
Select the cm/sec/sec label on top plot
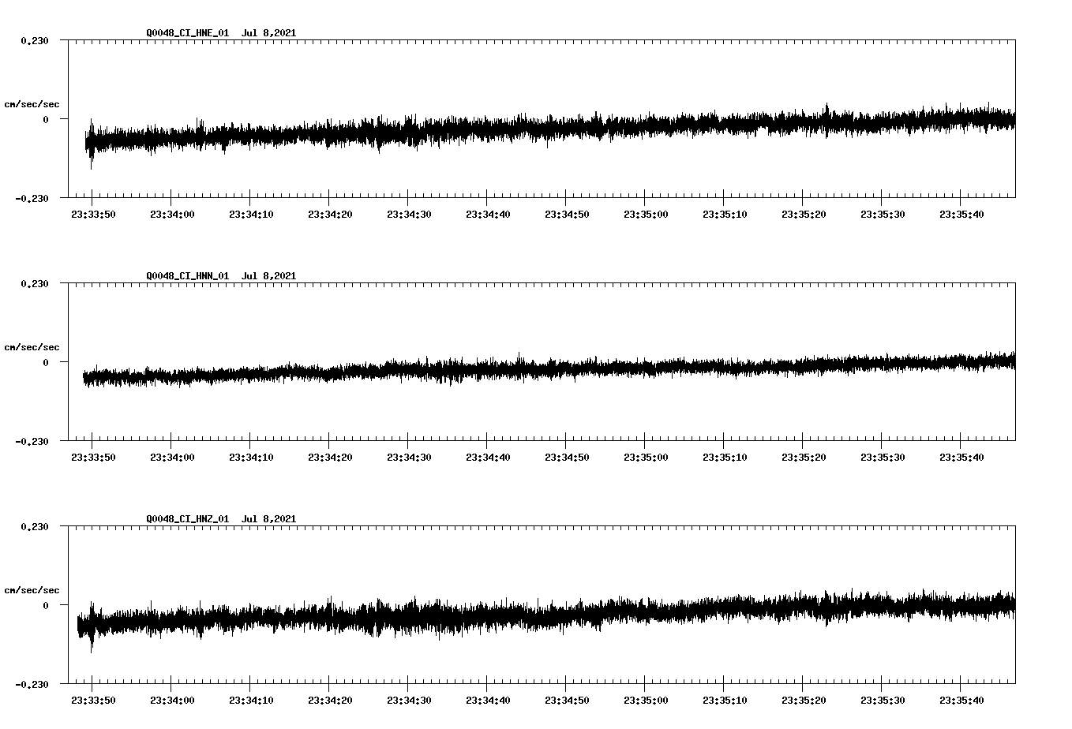coord(32,103)
